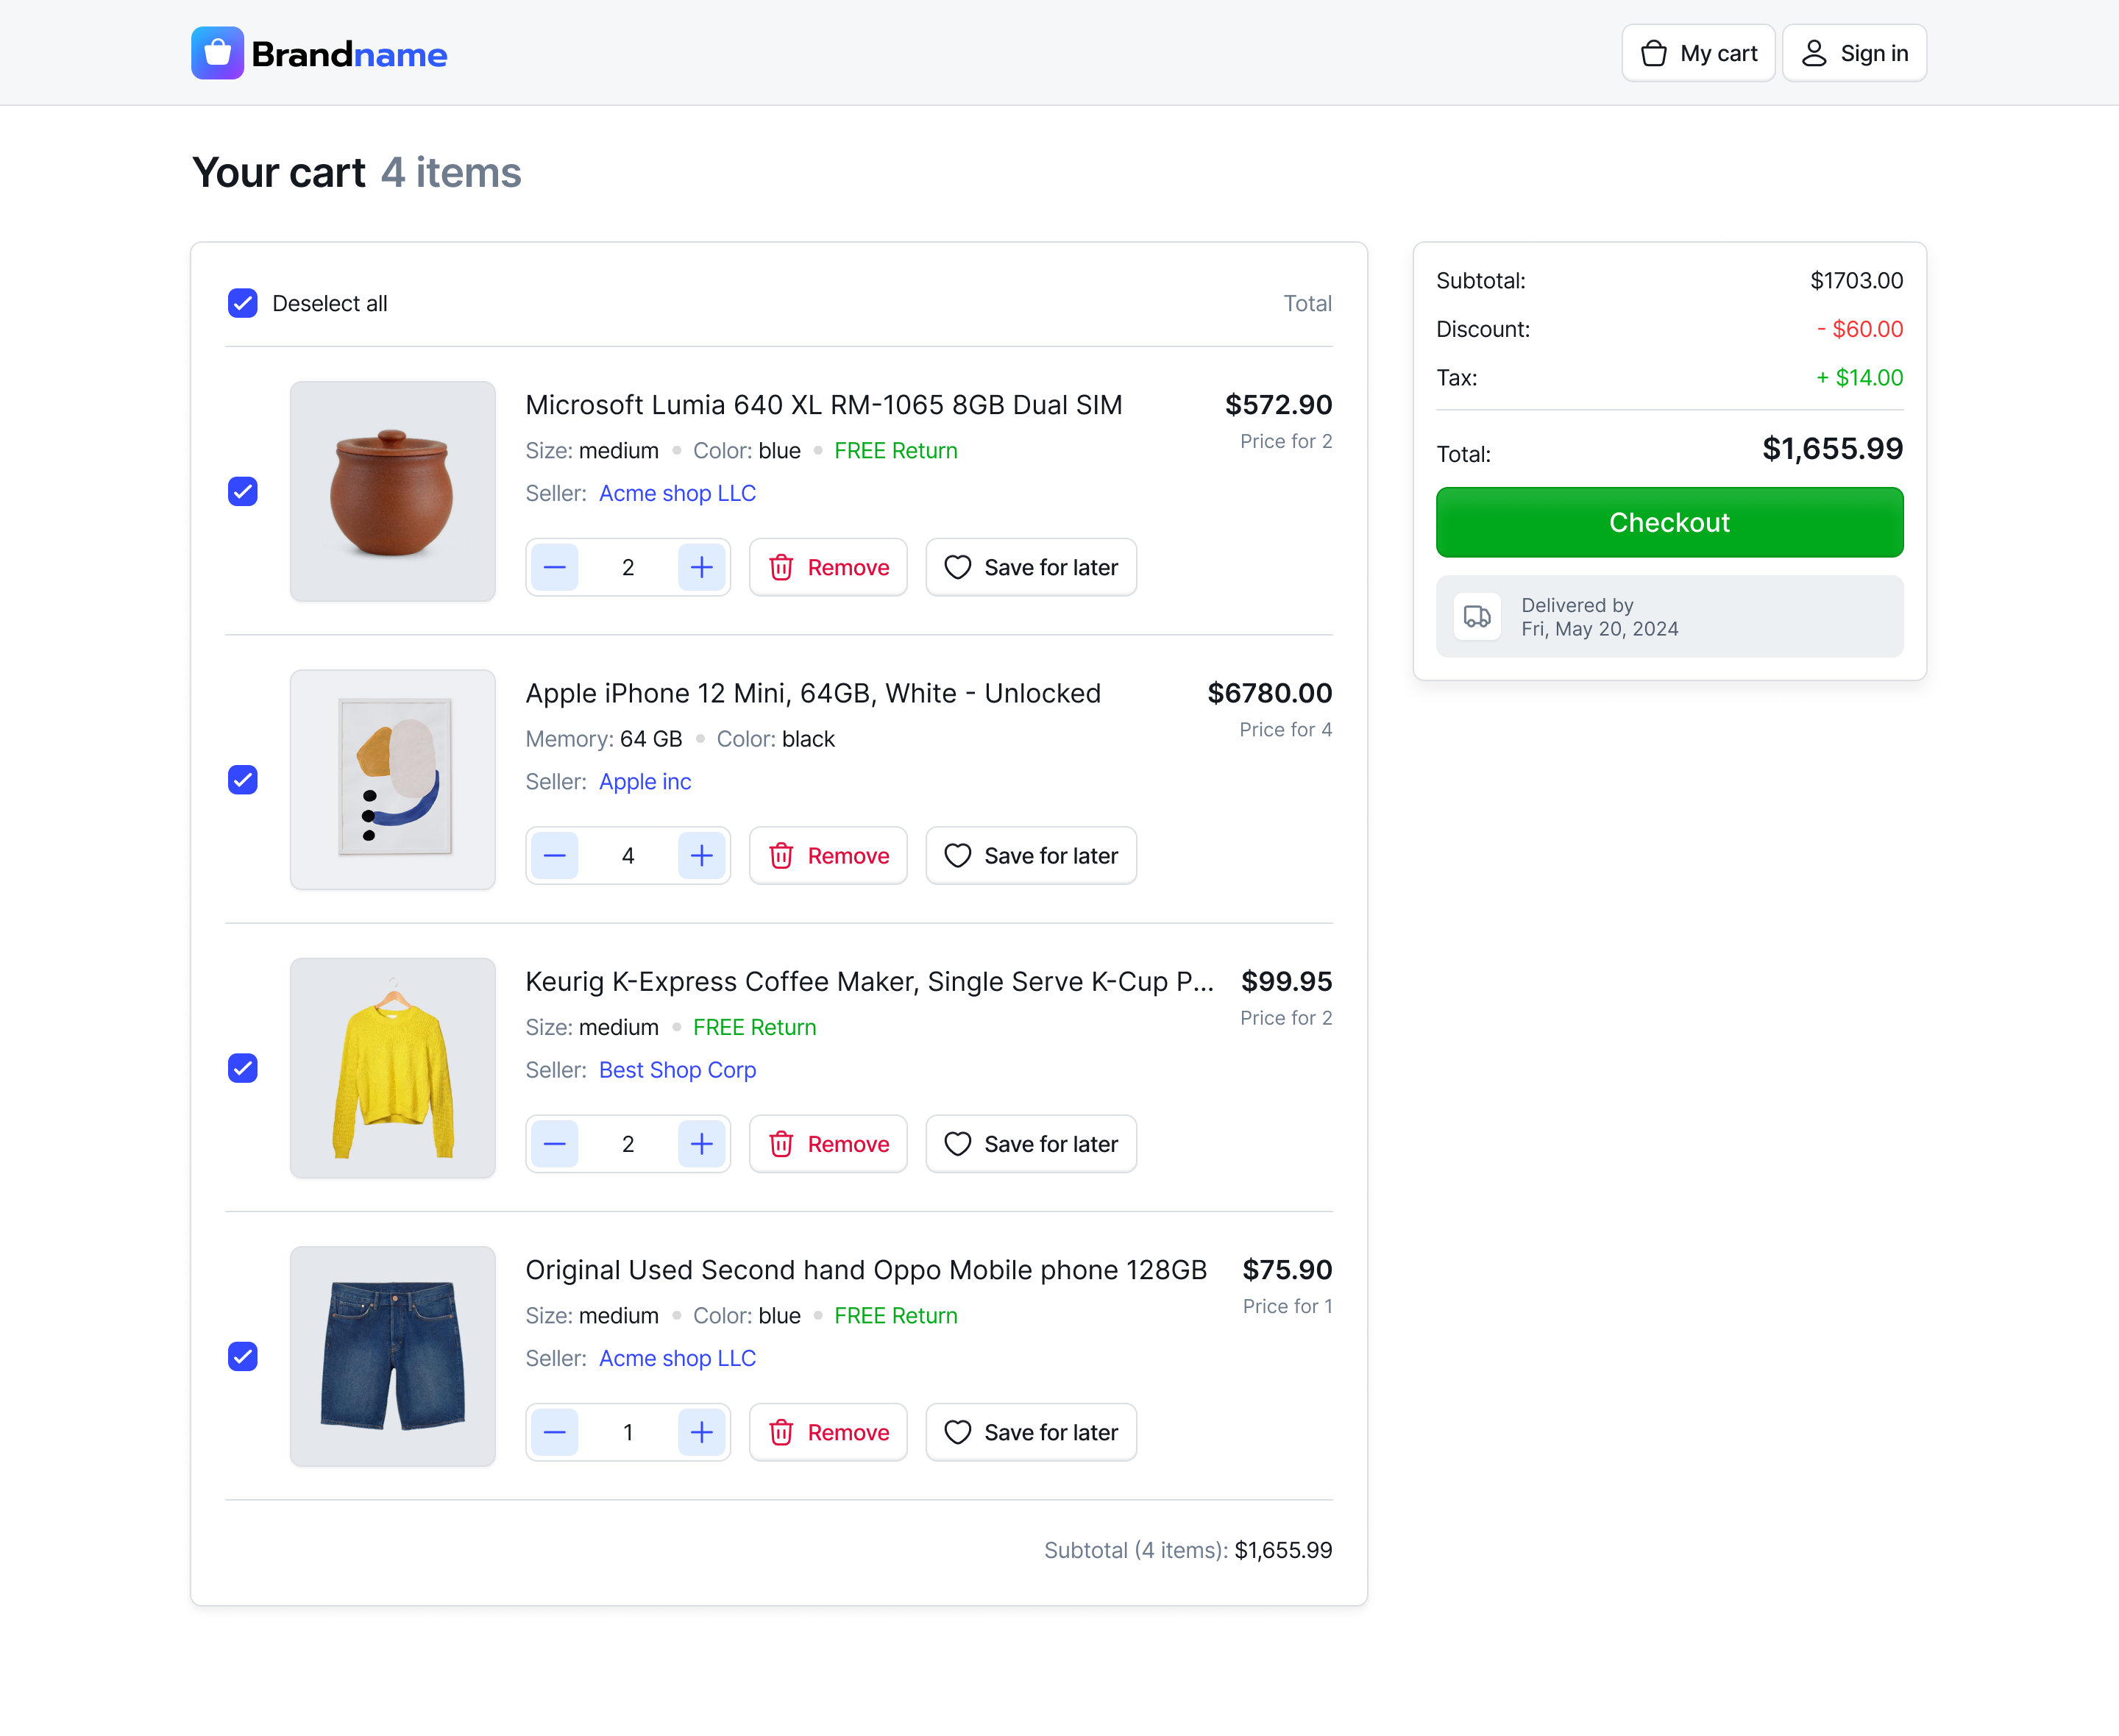Uncheck the Apple iPhone 12 Mini item
The image size is (2119, 1736).
[x=243, y=780]
